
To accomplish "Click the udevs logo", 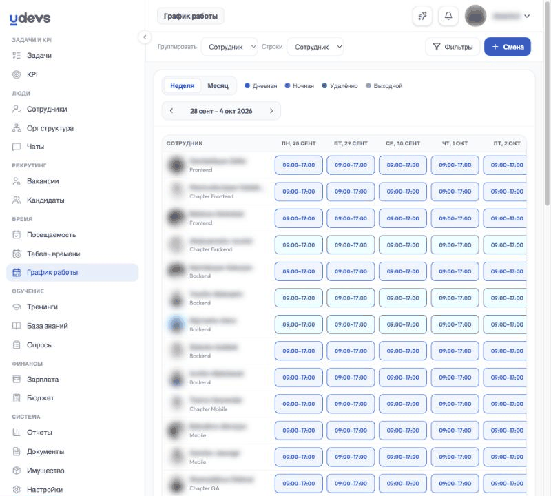I will [x=30, y=19].
